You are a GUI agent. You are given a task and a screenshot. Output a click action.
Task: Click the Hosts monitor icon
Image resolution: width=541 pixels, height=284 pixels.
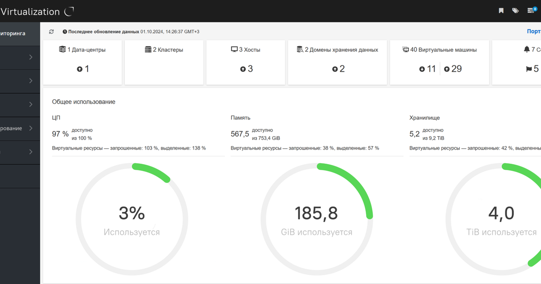tap(234, 49)
